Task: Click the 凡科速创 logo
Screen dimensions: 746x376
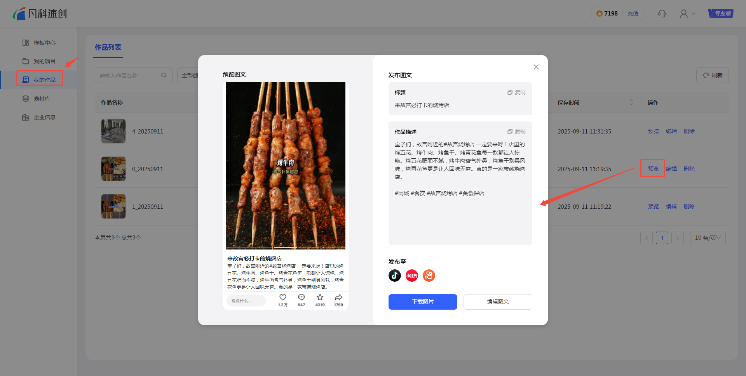Action: click(x=40, y=14)
